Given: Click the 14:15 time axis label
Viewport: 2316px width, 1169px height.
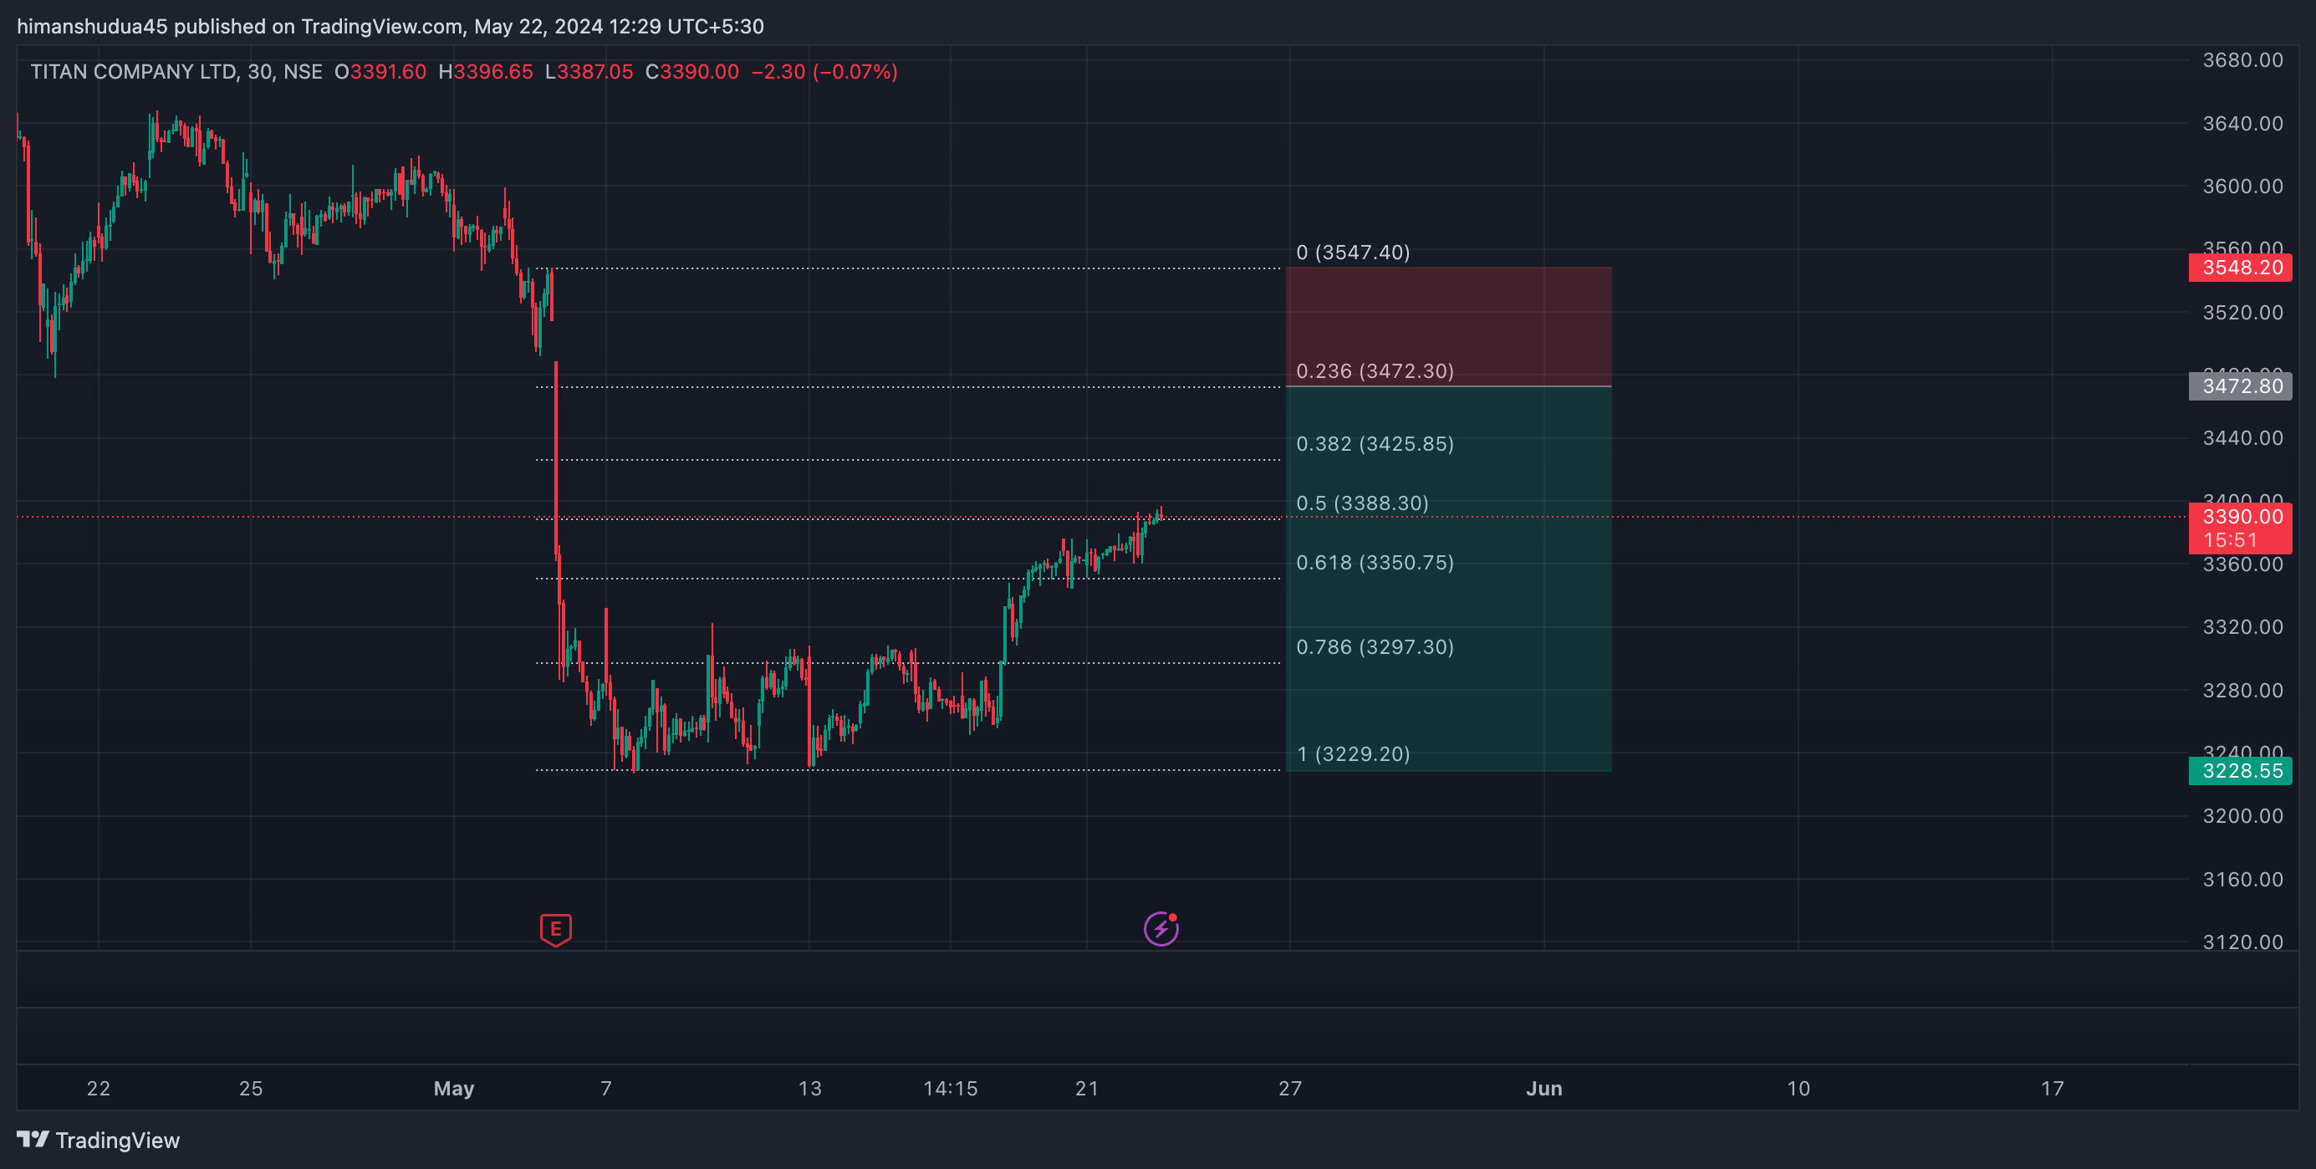Looking at the screenshot, I should click(950, 1088).
